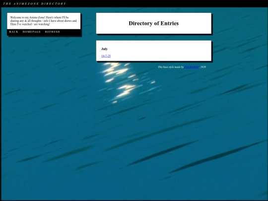Image resolution: width=268 pixels, height=201 pixels.
Task: Click the 'Directory of Entries' heading
Action: point(154,23)
